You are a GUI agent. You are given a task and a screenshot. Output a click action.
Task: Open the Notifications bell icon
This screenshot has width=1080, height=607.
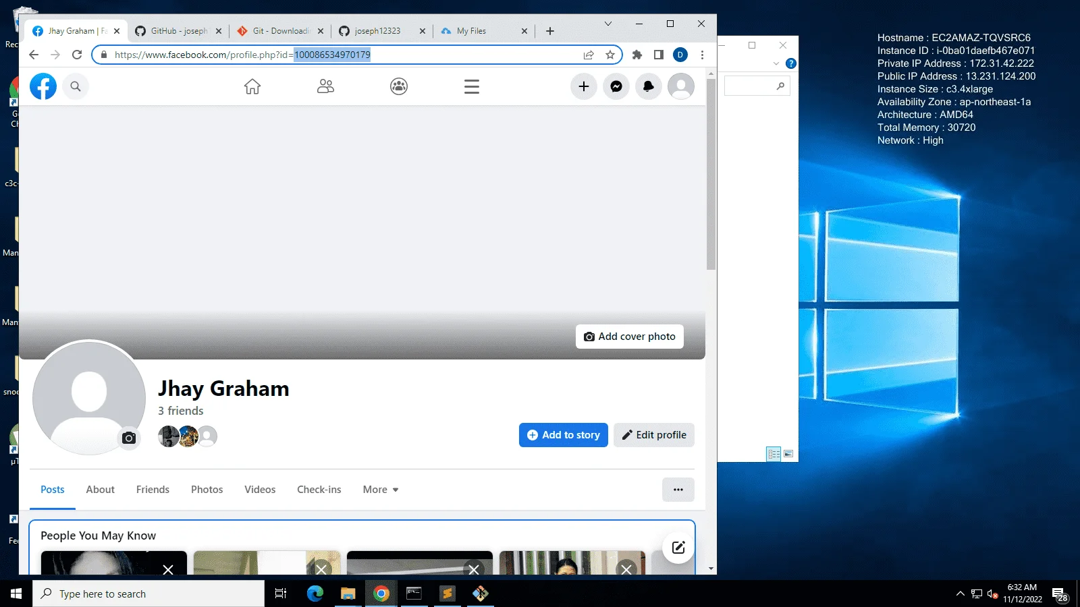click(649, 86)
